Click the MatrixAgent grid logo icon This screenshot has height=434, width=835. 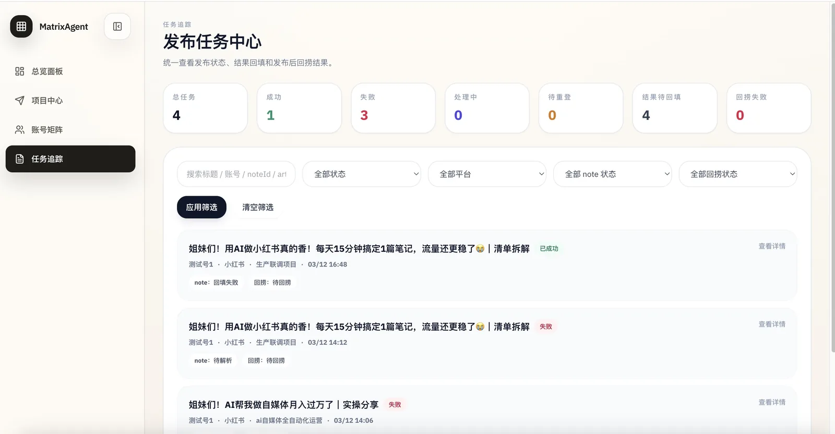point(21,27)
